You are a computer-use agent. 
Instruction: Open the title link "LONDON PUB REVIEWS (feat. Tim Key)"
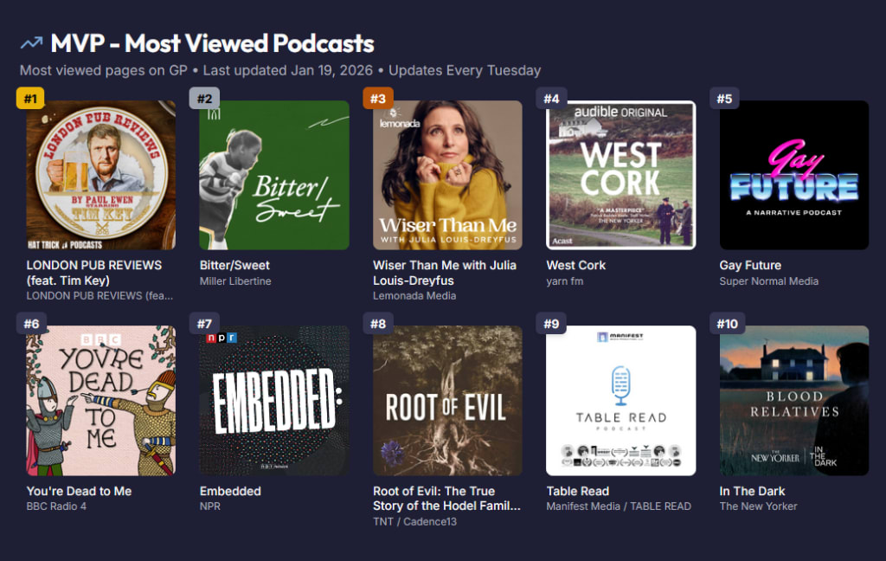click(93, 273)
